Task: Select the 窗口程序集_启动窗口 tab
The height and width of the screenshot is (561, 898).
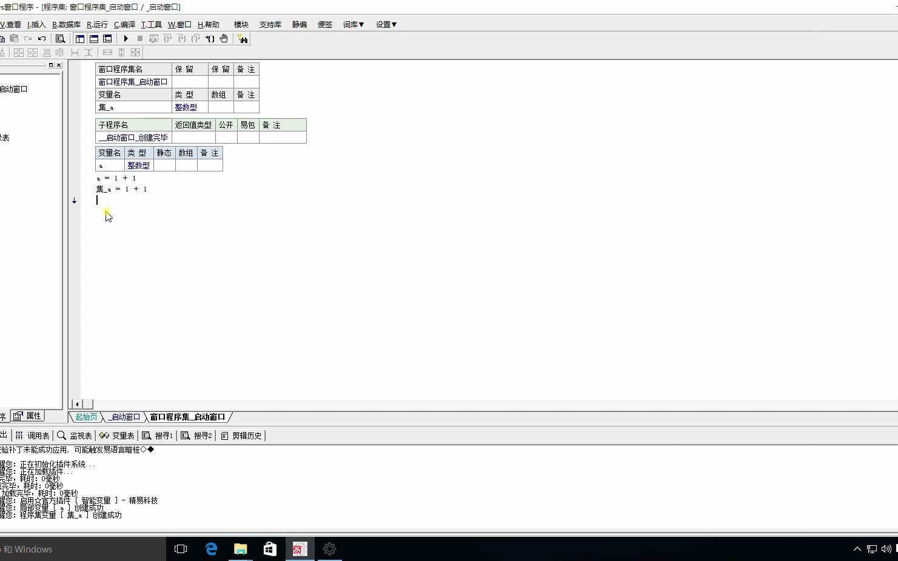Action: coord(187,417)
